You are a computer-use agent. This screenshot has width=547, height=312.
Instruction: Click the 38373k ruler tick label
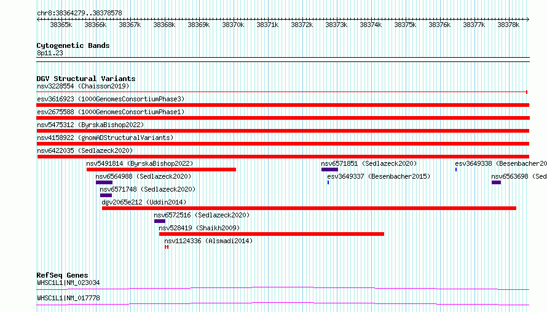[336, 25]
